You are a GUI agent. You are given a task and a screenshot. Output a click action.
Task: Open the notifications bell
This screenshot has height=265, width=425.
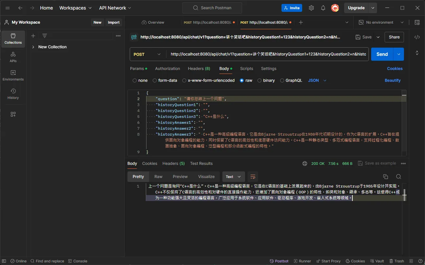pyautogui.click(x=323, y=8)
